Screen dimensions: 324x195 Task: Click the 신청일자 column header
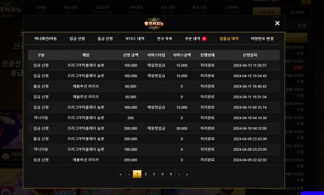250,55
